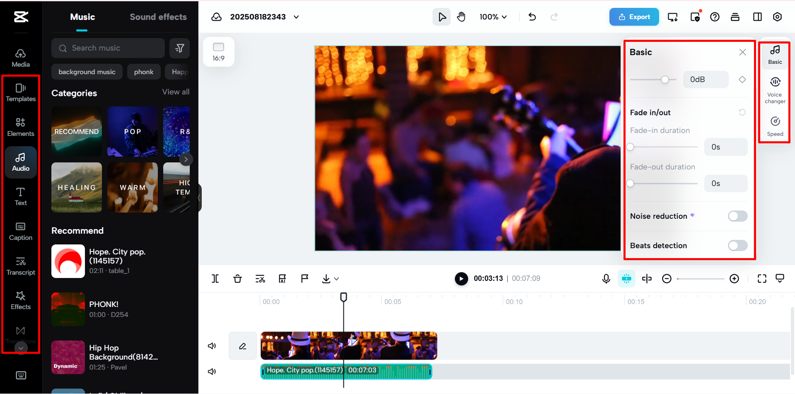Select the Basic audio tab
Screen dimensions: 795x394
(x=775, y=55)
